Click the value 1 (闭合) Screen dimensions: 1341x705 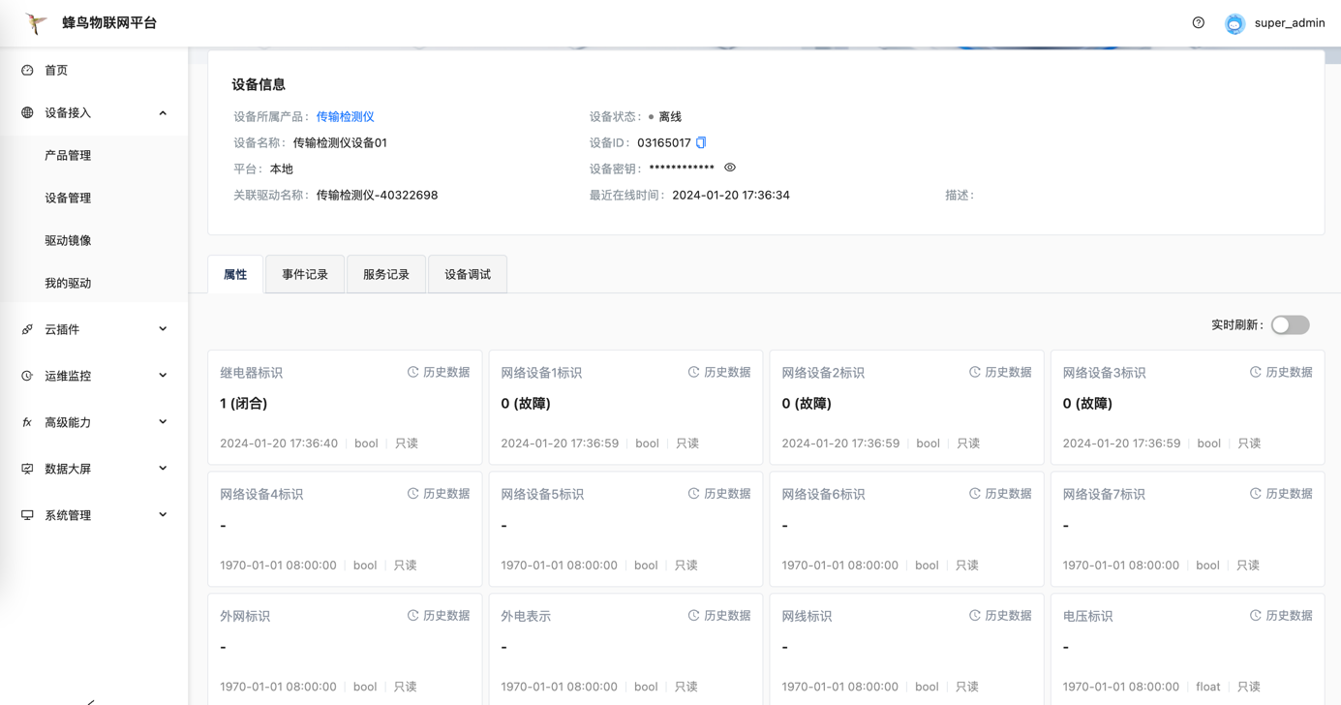(x=244, y=404)
